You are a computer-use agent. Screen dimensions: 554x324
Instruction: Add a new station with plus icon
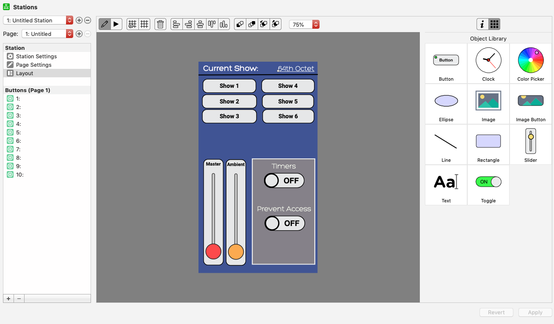coord(79,20)
